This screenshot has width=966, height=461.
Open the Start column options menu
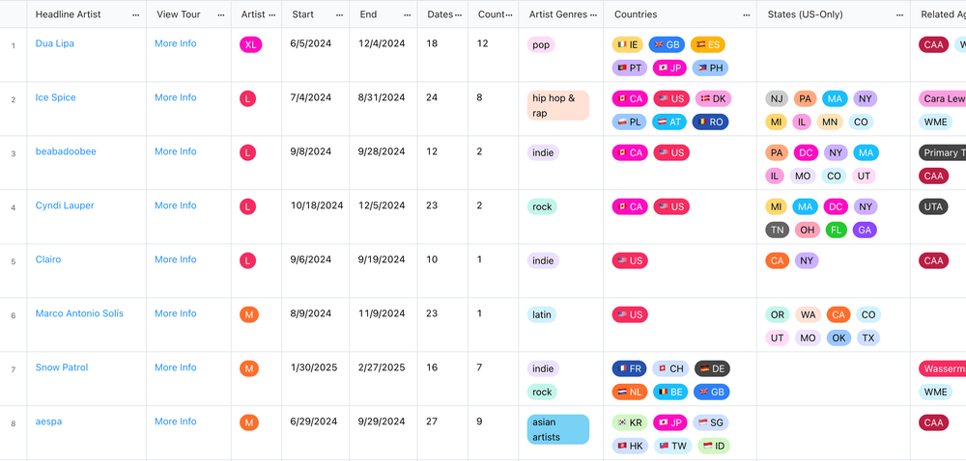pyautogui.click(x=339, y=14)
